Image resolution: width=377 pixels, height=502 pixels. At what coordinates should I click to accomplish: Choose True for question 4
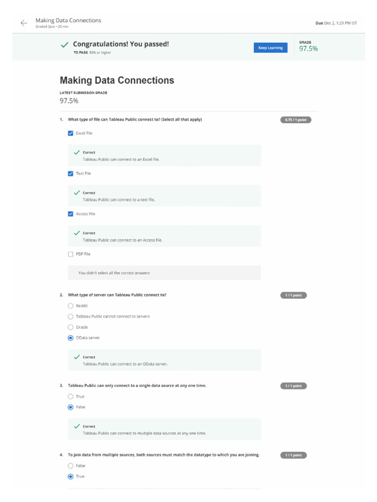pos(71,477)
